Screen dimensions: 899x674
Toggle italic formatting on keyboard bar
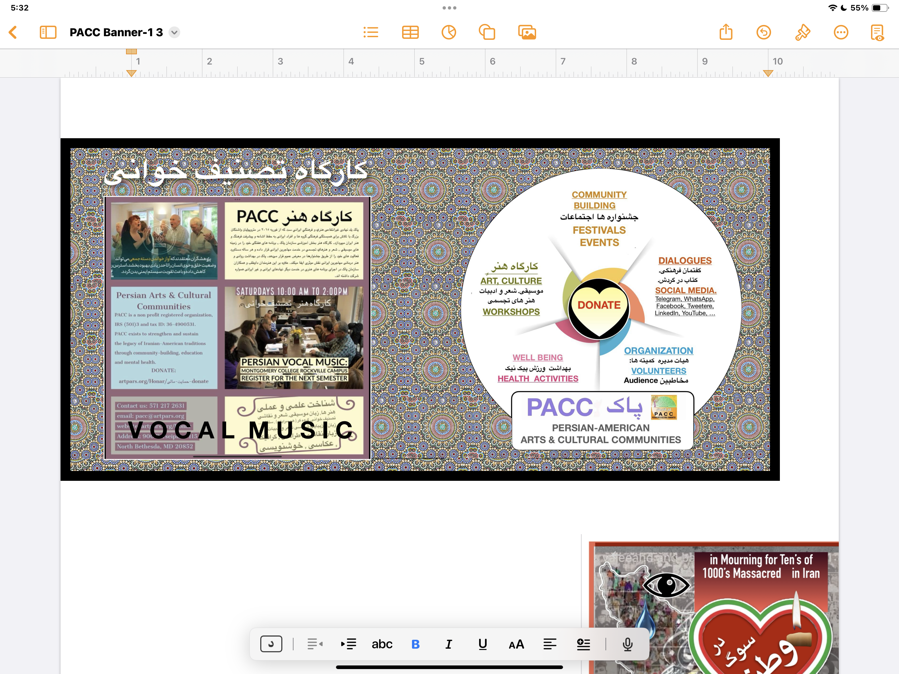point(449,644)
